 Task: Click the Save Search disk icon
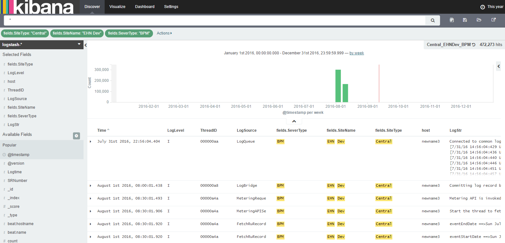point(465,20)
